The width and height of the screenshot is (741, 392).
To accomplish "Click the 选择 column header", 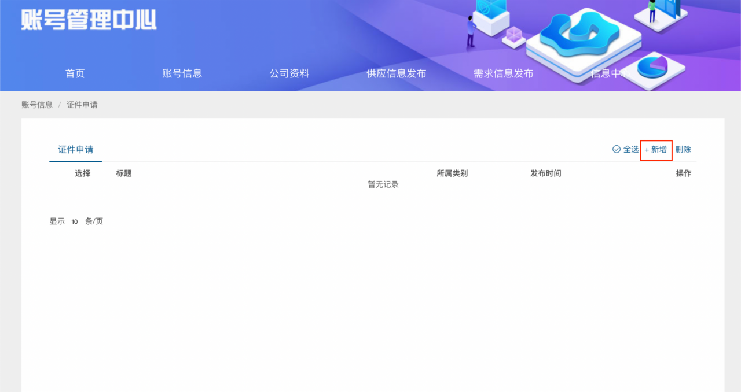I will click(83, 173).
